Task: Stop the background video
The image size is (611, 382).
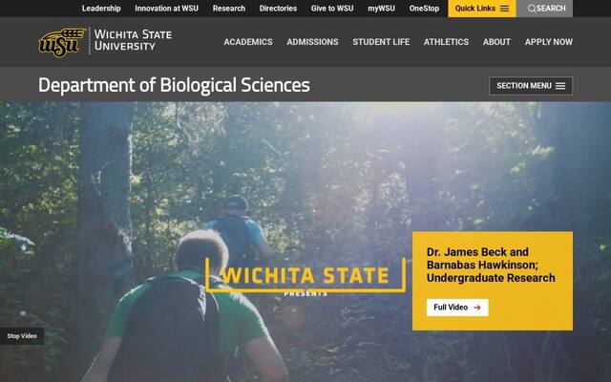Action: tap(22, 336)
